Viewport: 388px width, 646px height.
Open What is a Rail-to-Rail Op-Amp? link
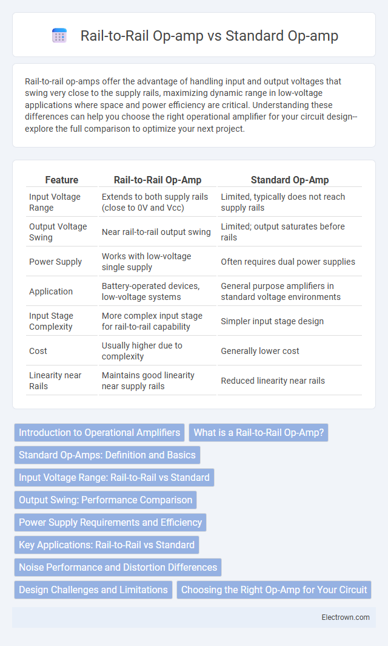pos(259,432)
